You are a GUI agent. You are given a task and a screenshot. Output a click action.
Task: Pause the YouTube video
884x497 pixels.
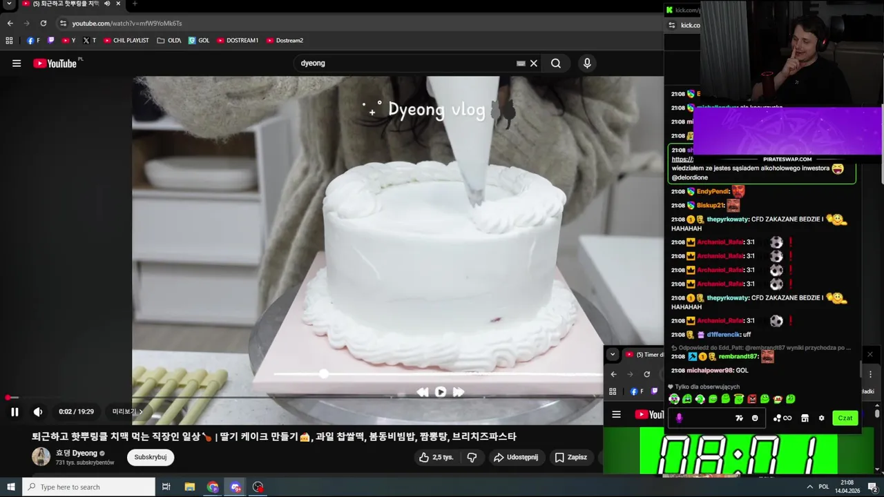pyautogui.click(x=15, y=412)
